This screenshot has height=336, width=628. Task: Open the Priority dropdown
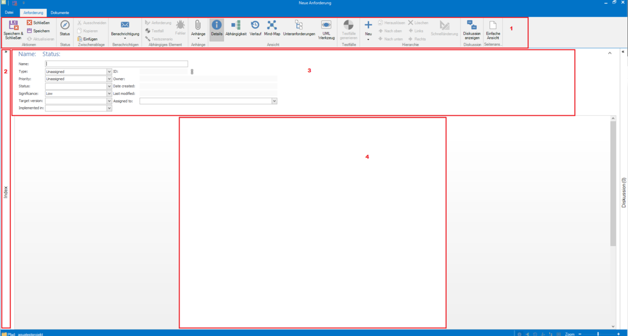(x=109, y=79)
